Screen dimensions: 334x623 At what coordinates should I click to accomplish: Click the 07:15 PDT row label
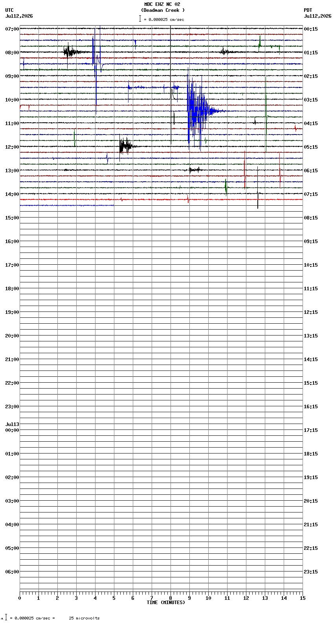(x=311, y=194)
